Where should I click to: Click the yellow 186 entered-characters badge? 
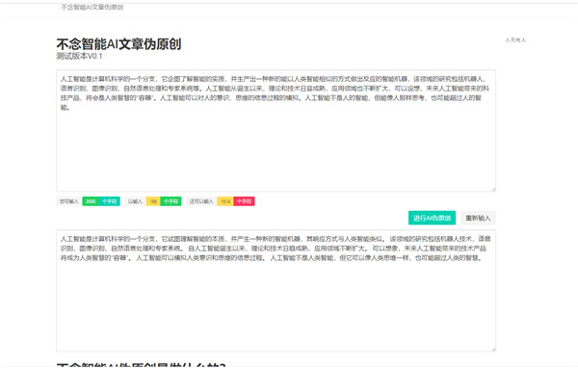[153, 201]
